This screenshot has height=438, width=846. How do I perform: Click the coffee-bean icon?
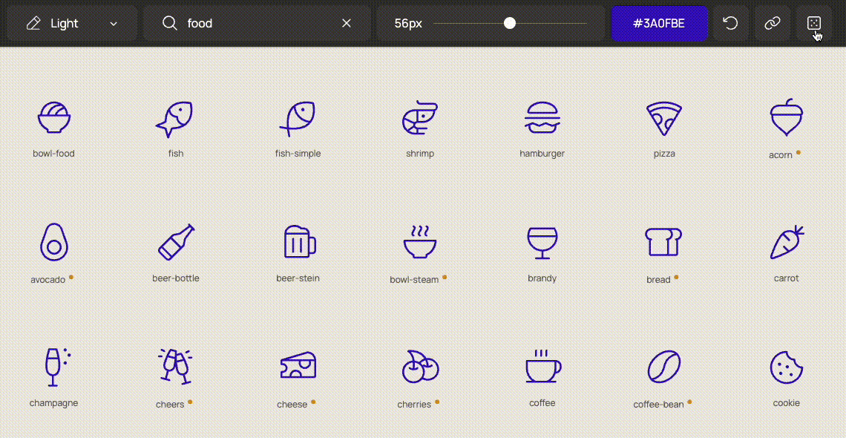663,367
